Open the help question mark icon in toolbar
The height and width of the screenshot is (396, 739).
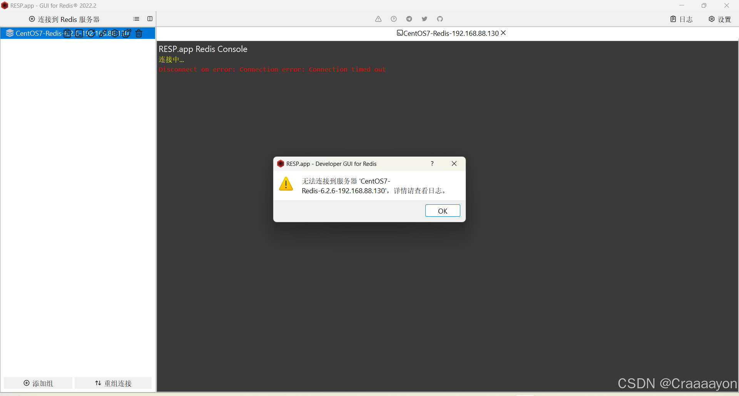click(x=394, y=19)
